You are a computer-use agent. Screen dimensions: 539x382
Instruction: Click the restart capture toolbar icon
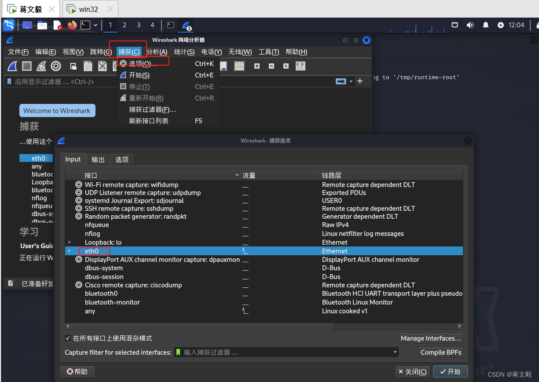(41, 66)
